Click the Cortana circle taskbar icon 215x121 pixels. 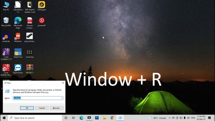(x=66, y=118)
